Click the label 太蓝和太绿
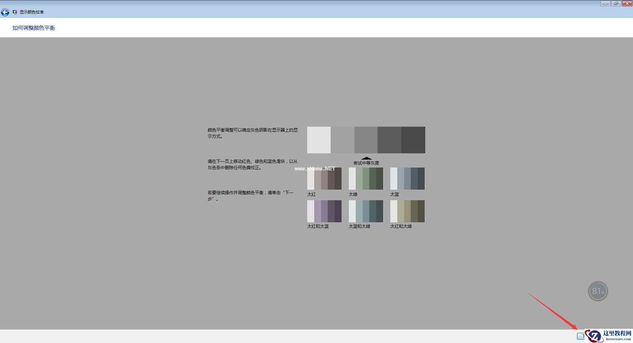Image resolution: width=633 pixels, height=343 pixels. point(360,226)
